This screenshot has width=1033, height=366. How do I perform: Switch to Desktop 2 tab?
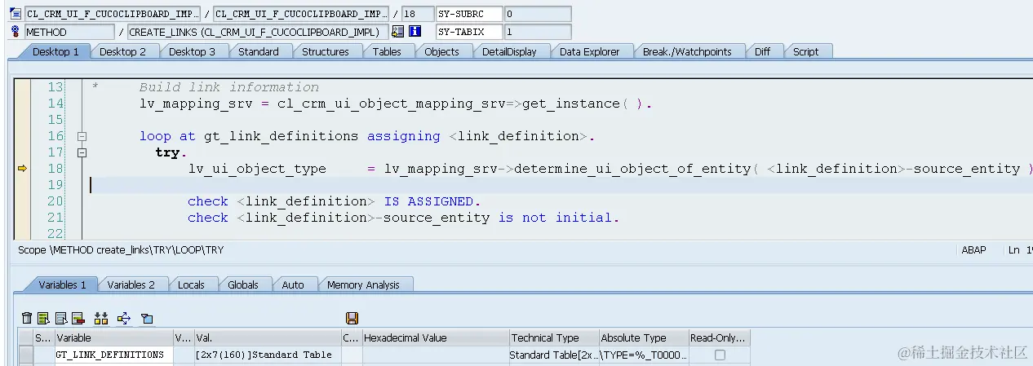123,51
